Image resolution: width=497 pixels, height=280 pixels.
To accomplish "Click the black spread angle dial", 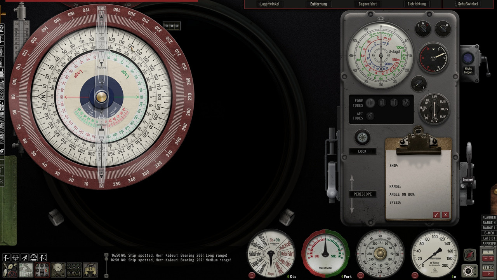I will point(433,58).
